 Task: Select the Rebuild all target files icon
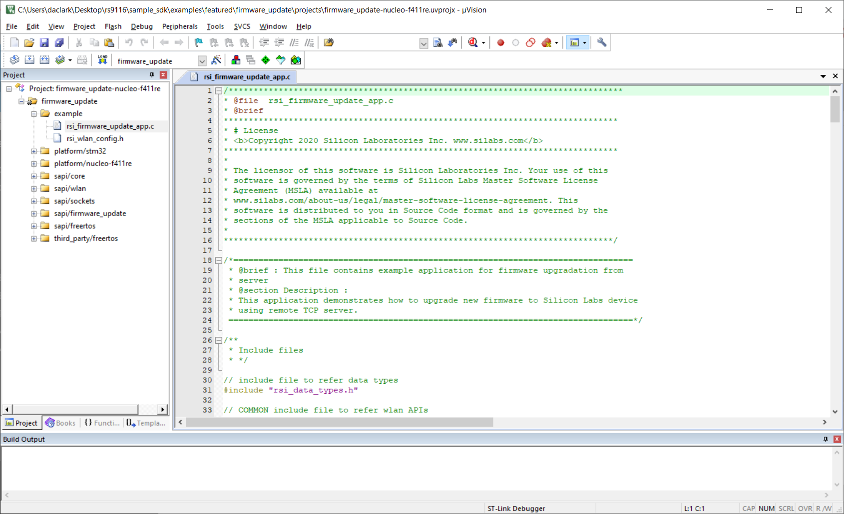44,60
